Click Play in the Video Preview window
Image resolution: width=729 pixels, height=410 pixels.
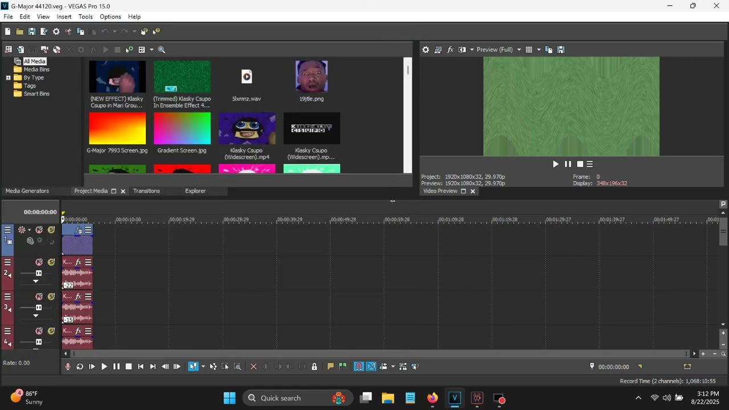click(x=555, y=164)
